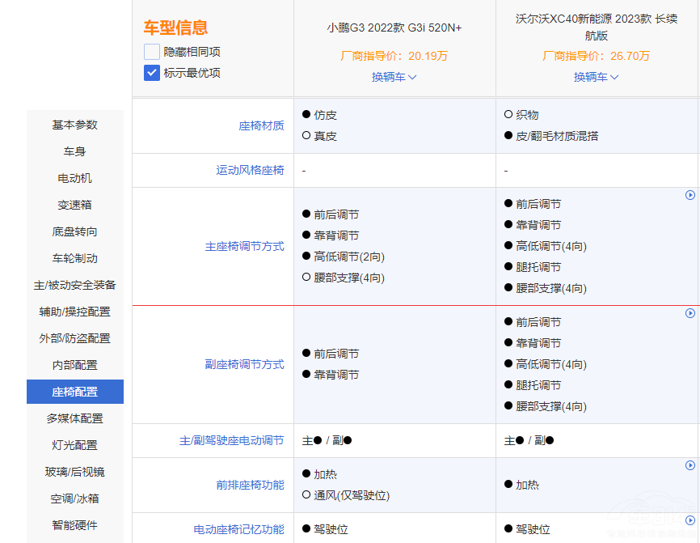The image size is (700, 543).
Task: Click the 座椅材质 row label link
Action: tap(261, 125)
